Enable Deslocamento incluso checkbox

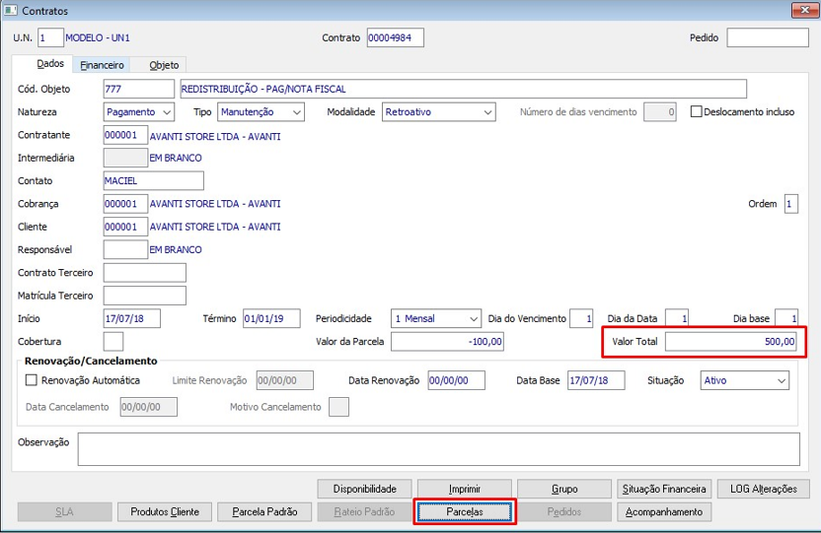[x=696, y=112]
